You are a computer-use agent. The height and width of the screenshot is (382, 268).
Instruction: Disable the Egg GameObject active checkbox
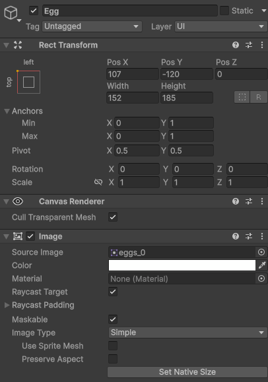(34, 11)
